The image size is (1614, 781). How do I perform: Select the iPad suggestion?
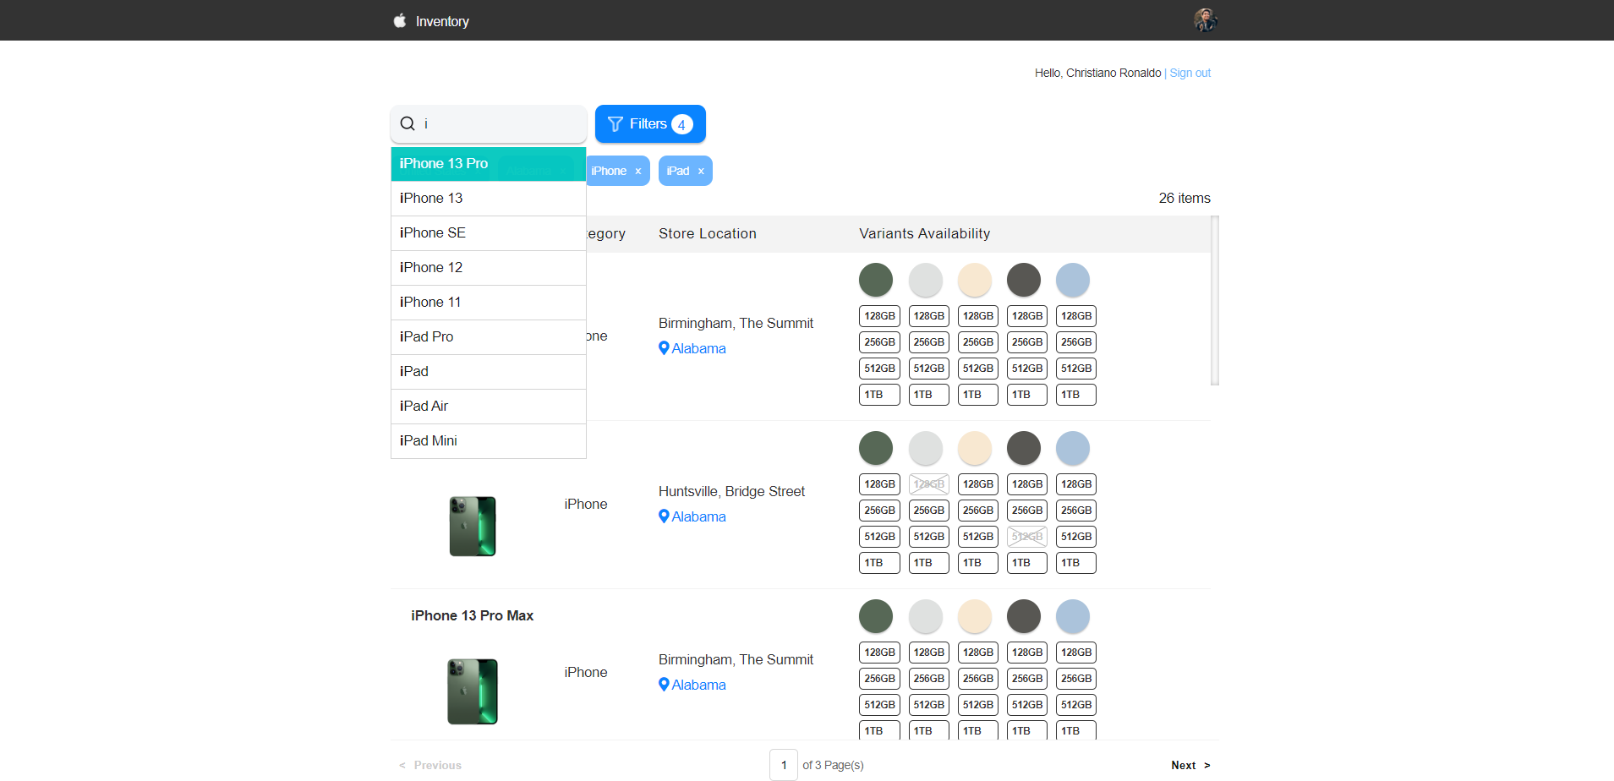(x=489, y=371)
